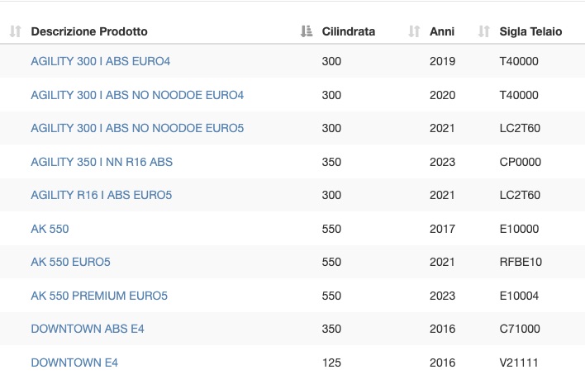Open DOWNTOWN ABS E4 product link
This screenshot has width=585, height=384.
(88, 329)
